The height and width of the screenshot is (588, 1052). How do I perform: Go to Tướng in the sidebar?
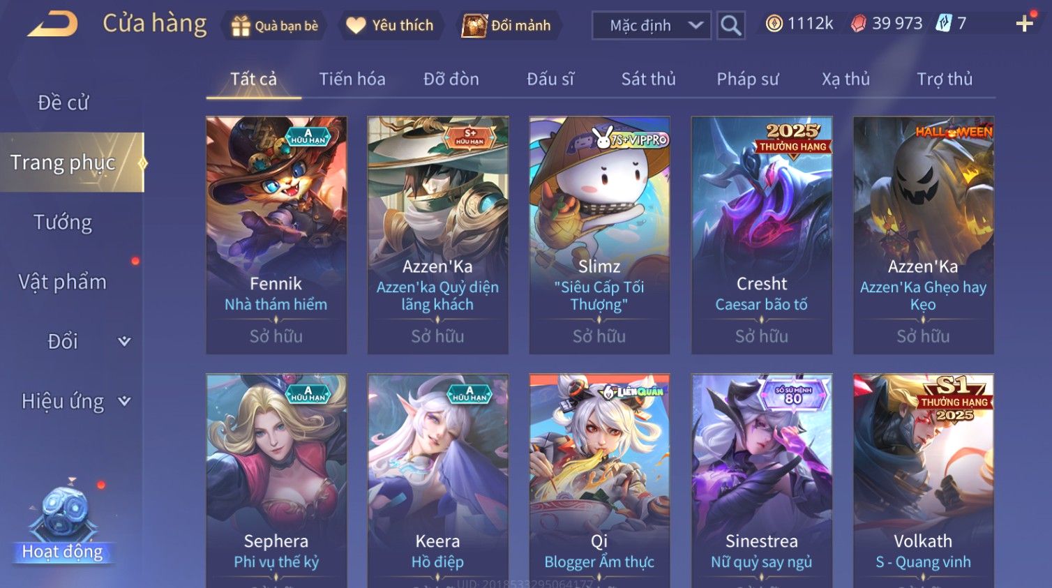point(63,223)
